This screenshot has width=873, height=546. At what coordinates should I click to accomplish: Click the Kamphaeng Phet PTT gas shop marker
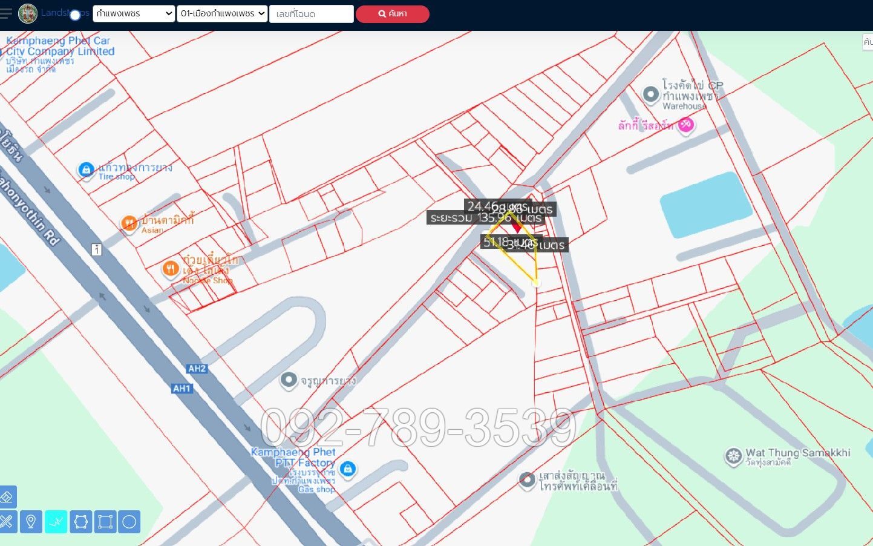click(347, 469)
